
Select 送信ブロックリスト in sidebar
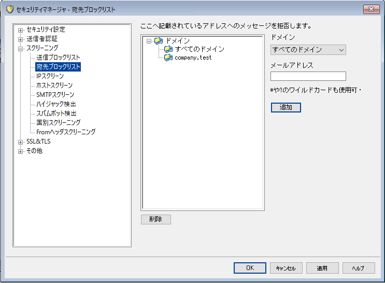pyautogui.click(x=58, y=58)
